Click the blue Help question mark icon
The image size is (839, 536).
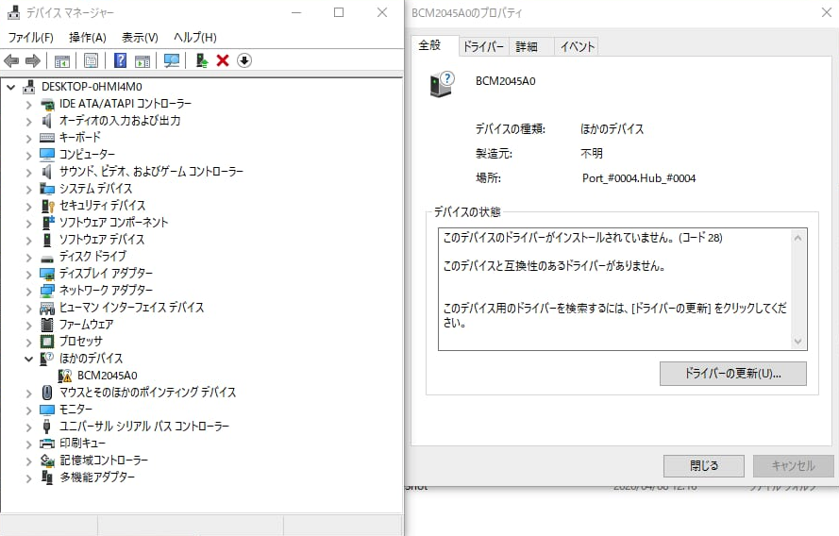coord(121,60)
